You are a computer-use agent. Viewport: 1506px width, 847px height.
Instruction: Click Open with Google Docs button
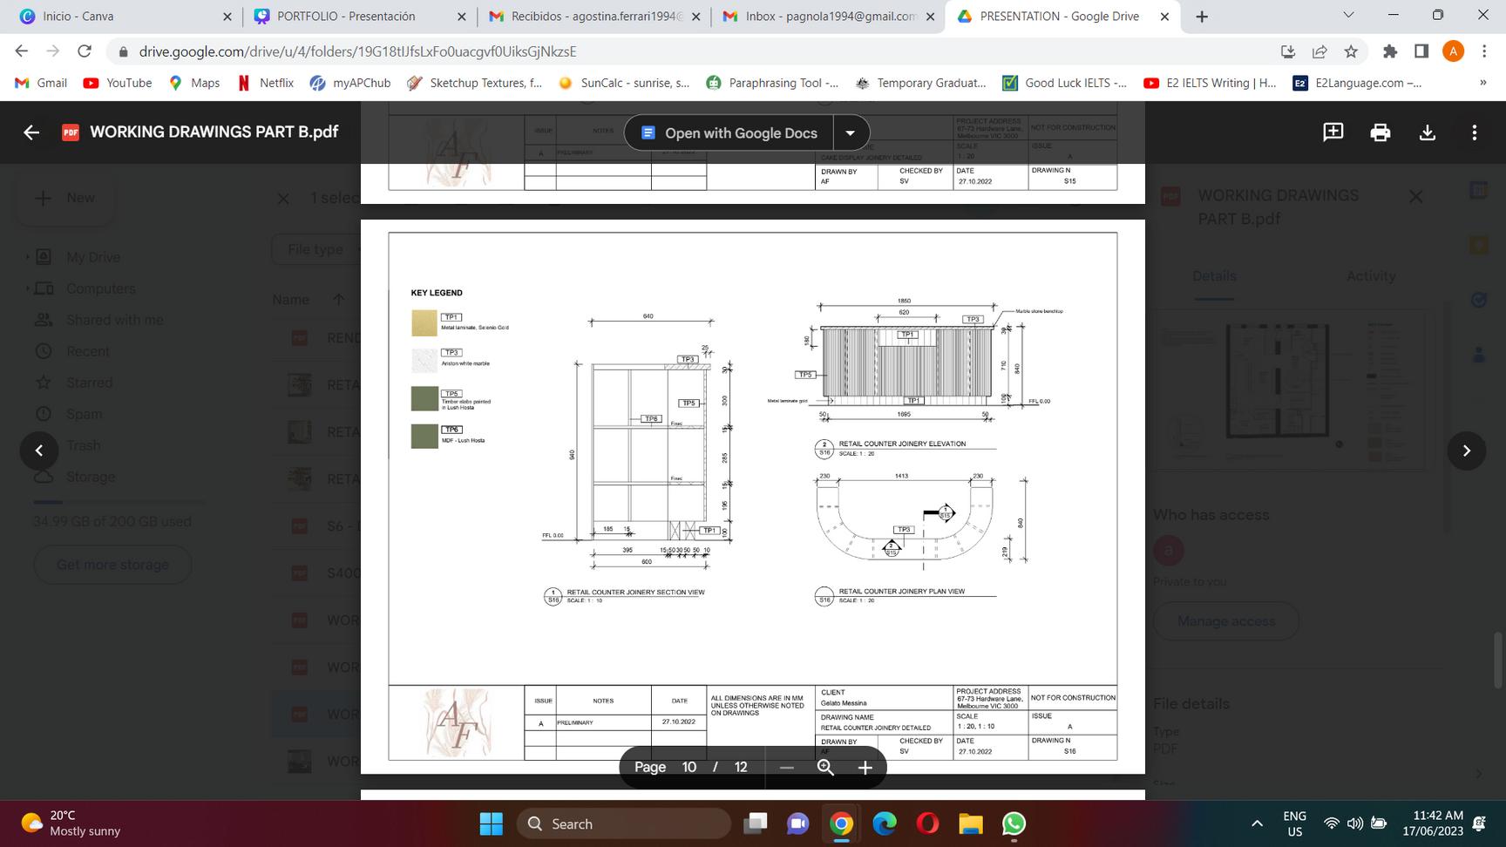(729, 133)
